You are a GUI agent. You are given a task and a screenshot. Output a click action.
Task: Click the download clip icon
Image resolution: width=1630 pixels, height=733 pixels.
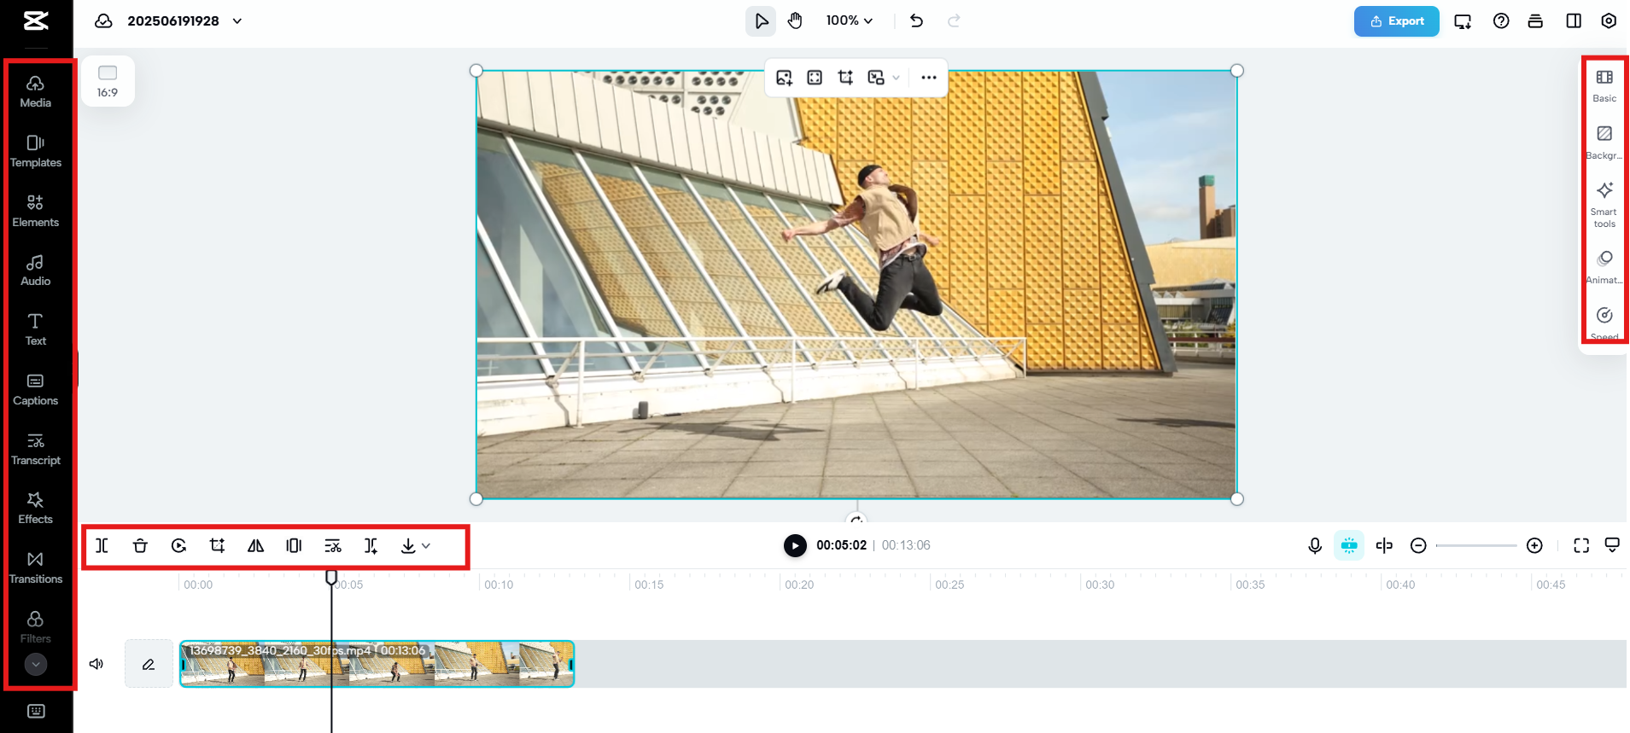(x=408, y=545)
